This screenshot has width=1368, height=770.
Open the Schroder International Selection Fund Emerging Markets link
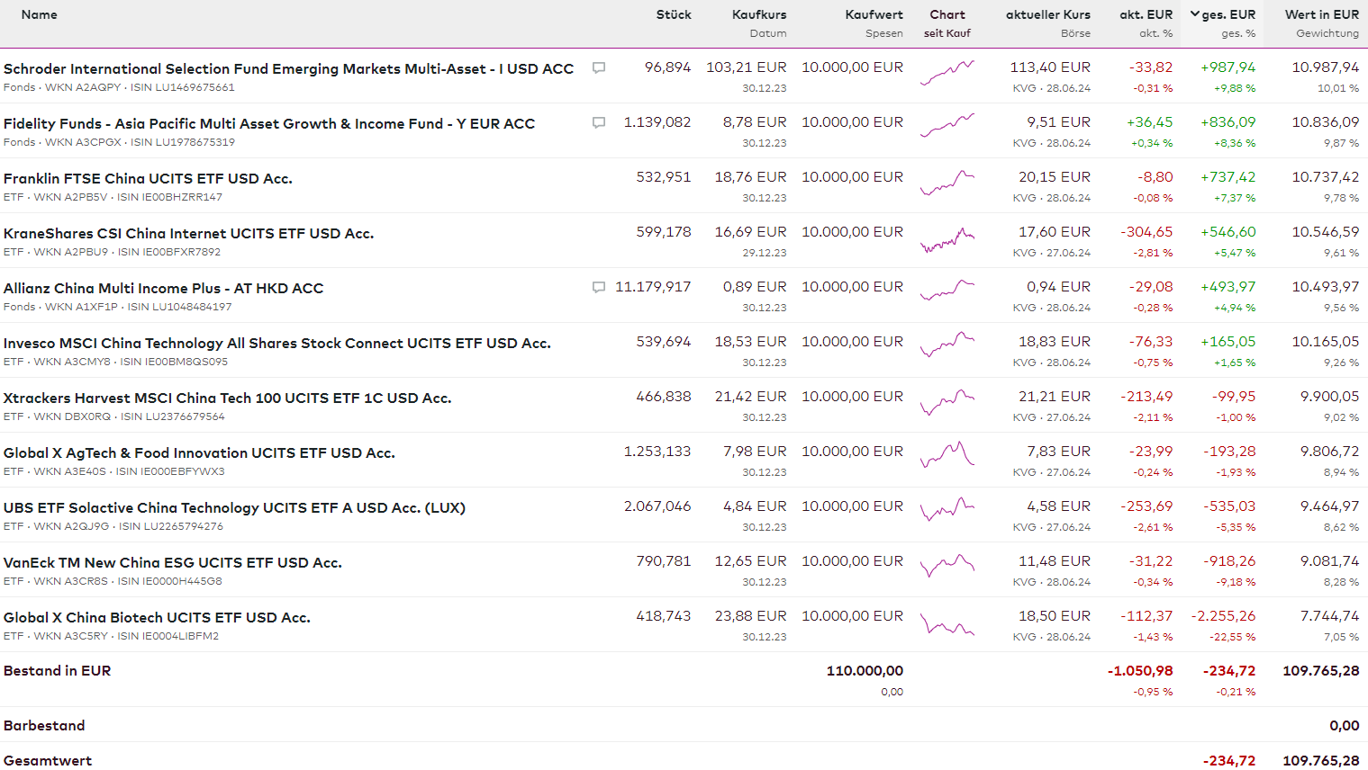point(288,69)
